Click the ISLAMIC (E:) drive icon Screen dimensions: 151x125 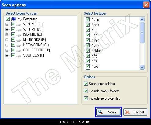point(19,35)
